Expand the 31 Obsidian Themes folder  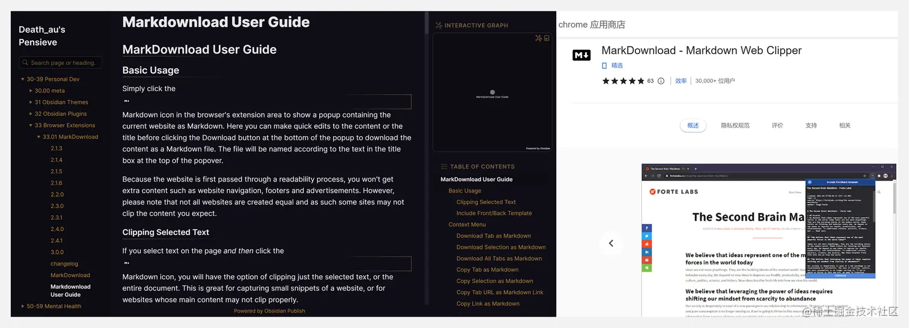(31, 103)
